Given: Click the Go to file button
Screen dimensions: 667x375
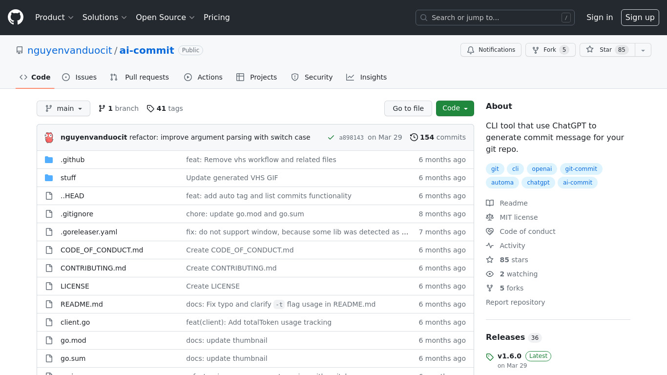Looking at the screenshot, I should pos(408,108).
